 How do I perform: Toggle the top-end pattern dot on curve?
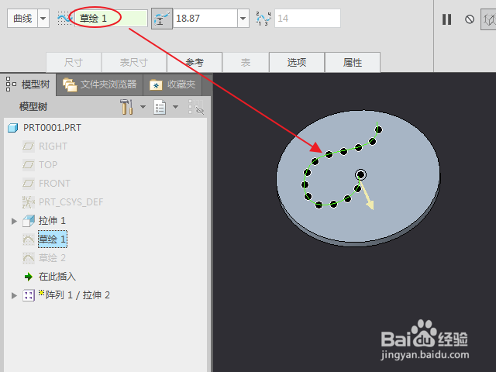pyautogui.click(x=378, y=129)
